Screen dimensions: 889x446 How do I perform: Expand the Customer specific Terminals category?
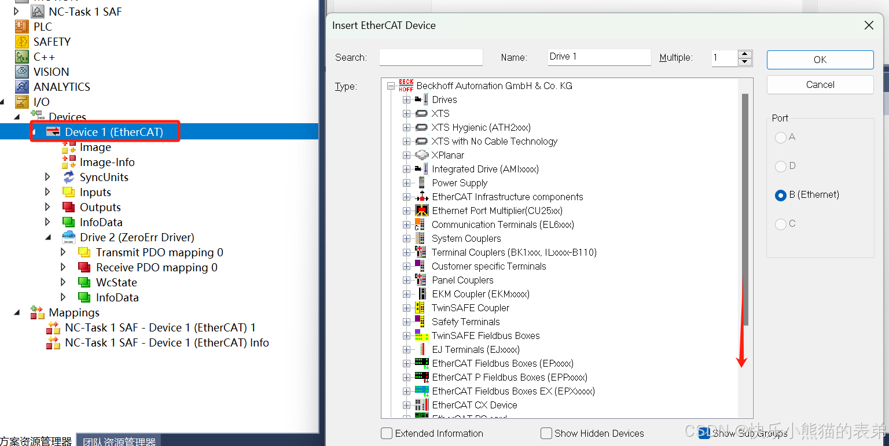click(x=406, y=266)
